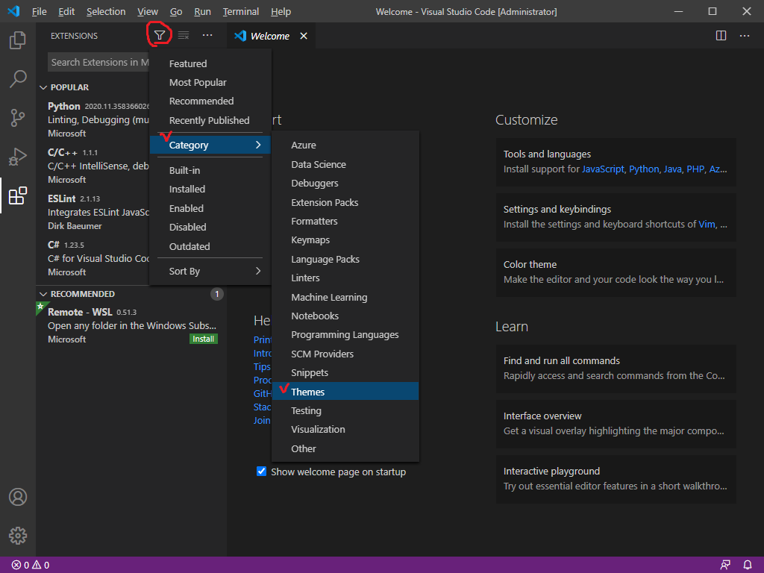
Task: Click the Extensions filter funnel icon
Action: (160, 35)
